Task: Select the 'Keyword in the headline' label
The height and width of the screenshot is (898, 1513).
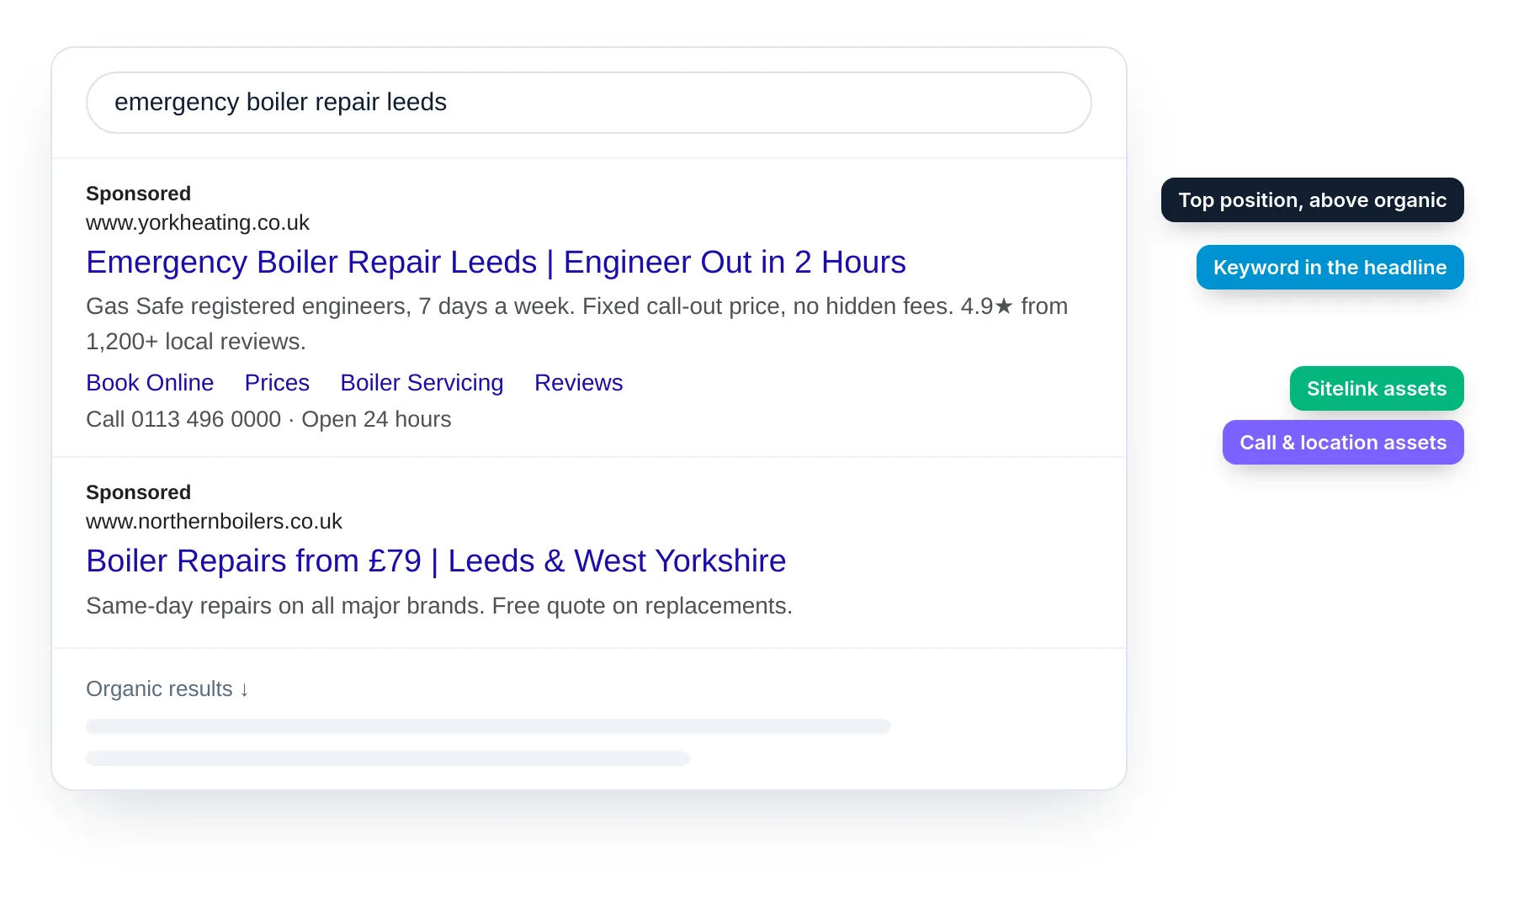Action: pos(1330,268)
